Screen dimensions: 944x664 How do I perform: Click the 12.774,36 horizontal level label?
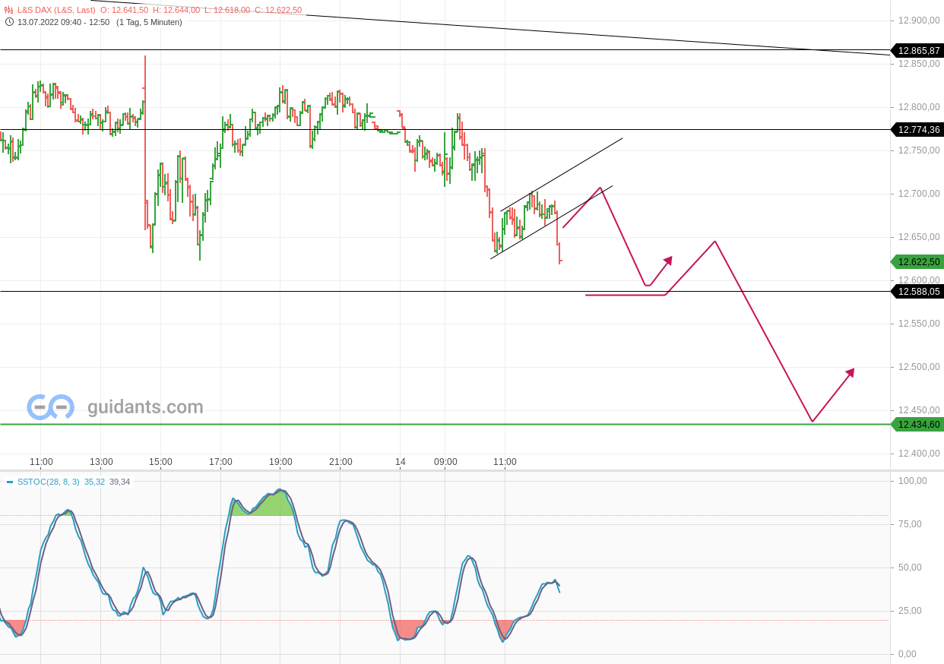coord(917,130)
